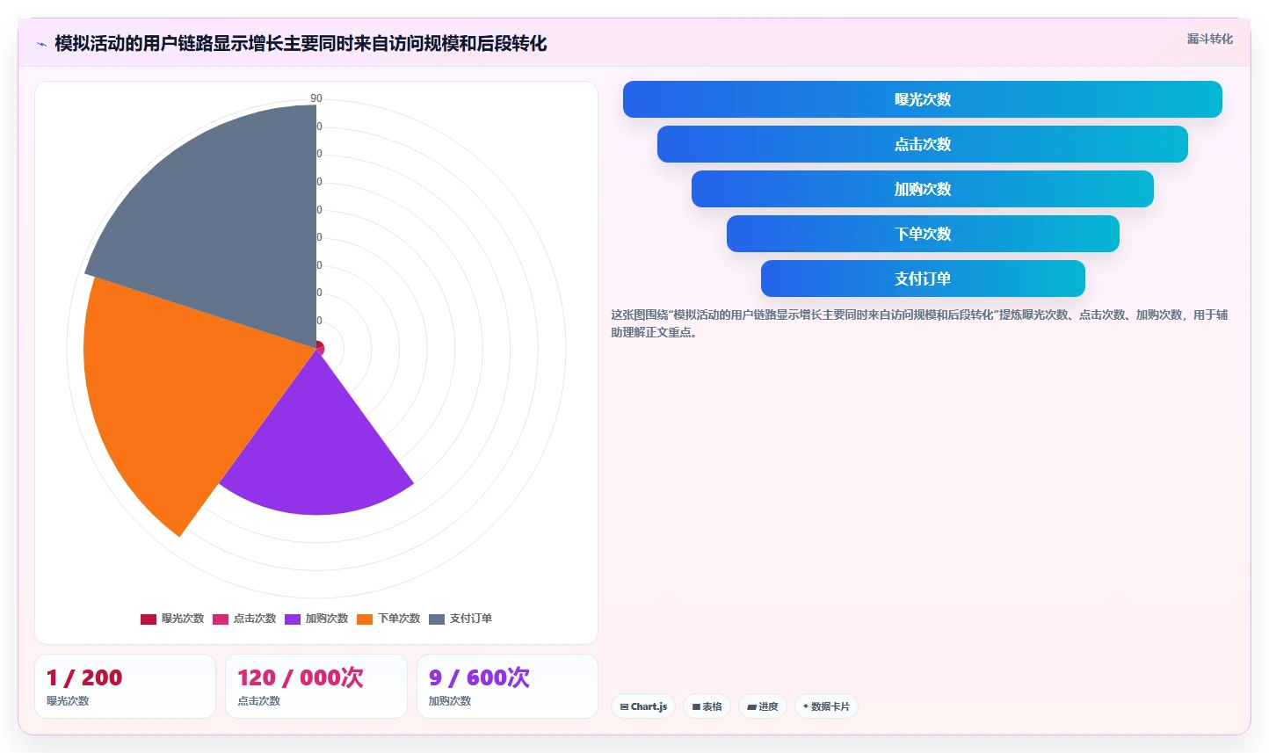Click the axis label 90 on chart
Screen dimensions: 1269x753
click(316, 98)
